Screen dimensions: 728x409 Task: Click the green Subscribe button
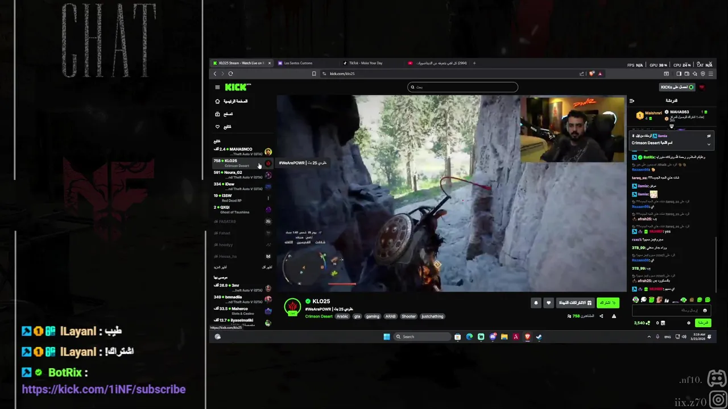click(x=608, y=303)
